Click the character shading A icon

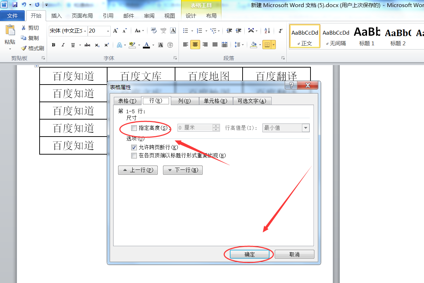click(161, 45)
